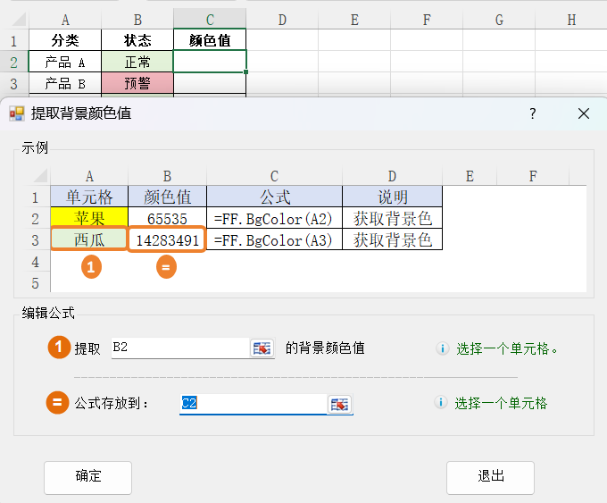Click the dialog title bar app icon

pos(16,113)
